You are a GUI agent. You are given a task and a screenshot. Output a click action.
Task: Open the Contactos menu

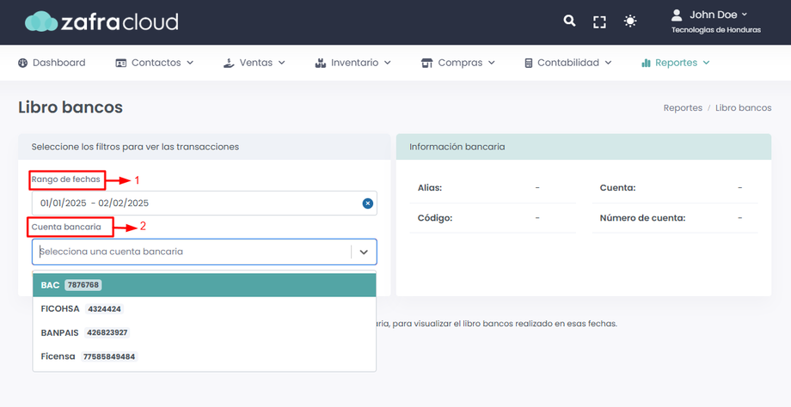155,63
